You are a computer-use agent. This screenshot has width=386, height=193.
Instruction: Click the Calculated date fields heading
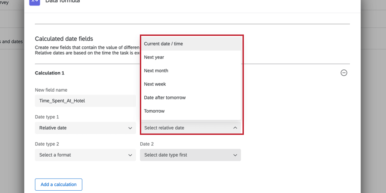click(x=70, y=39)
